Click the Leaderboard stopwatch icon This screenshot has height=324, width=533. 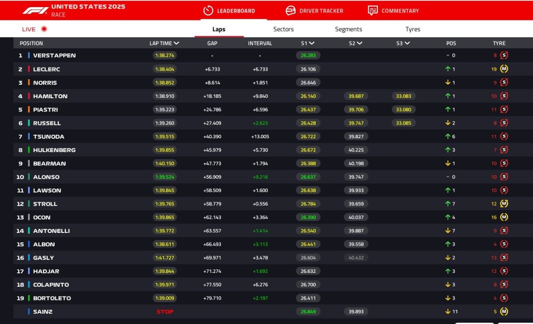208,10
